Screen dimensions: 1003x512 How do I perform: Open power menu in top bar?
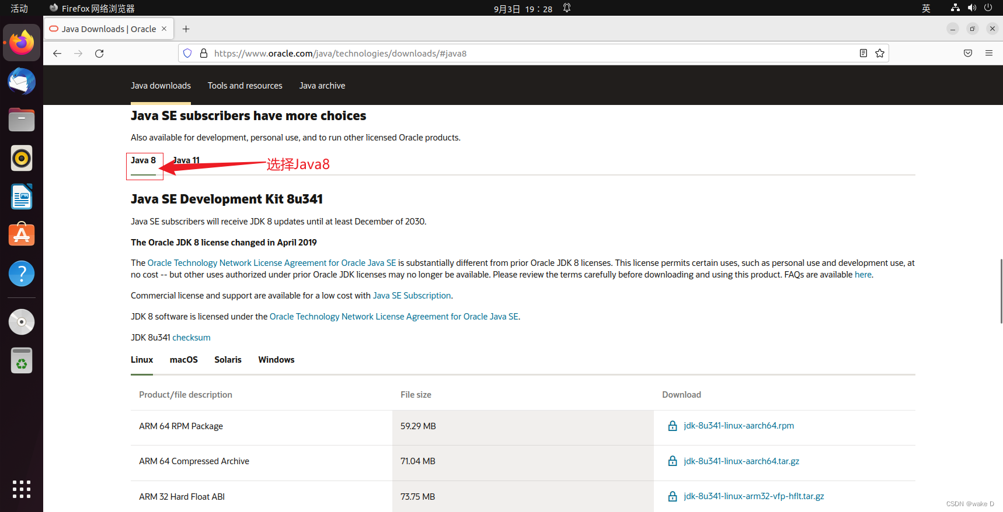pos(988,8)
